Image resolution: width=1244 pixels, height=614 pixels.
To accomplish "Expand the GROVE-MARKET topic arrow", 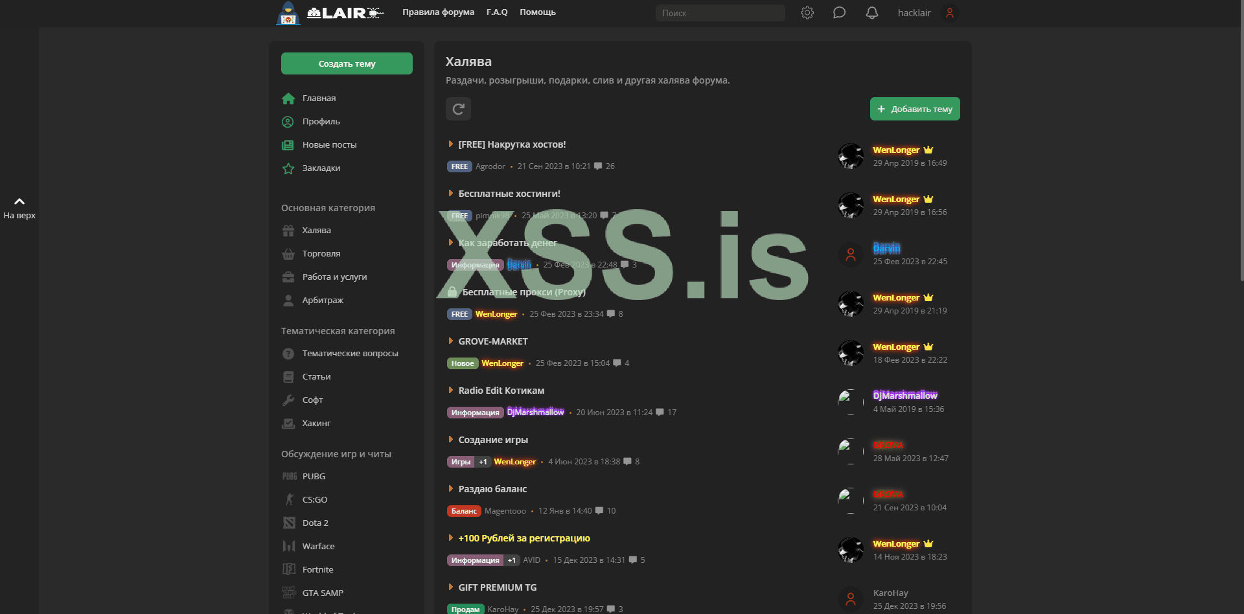I will pyautogui.click(x=450, y=341).
